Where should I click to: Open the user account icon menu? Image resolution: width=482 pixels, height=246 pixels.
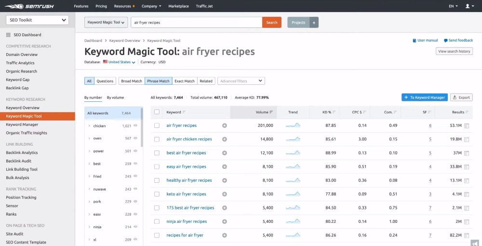[x=469, y=6]
